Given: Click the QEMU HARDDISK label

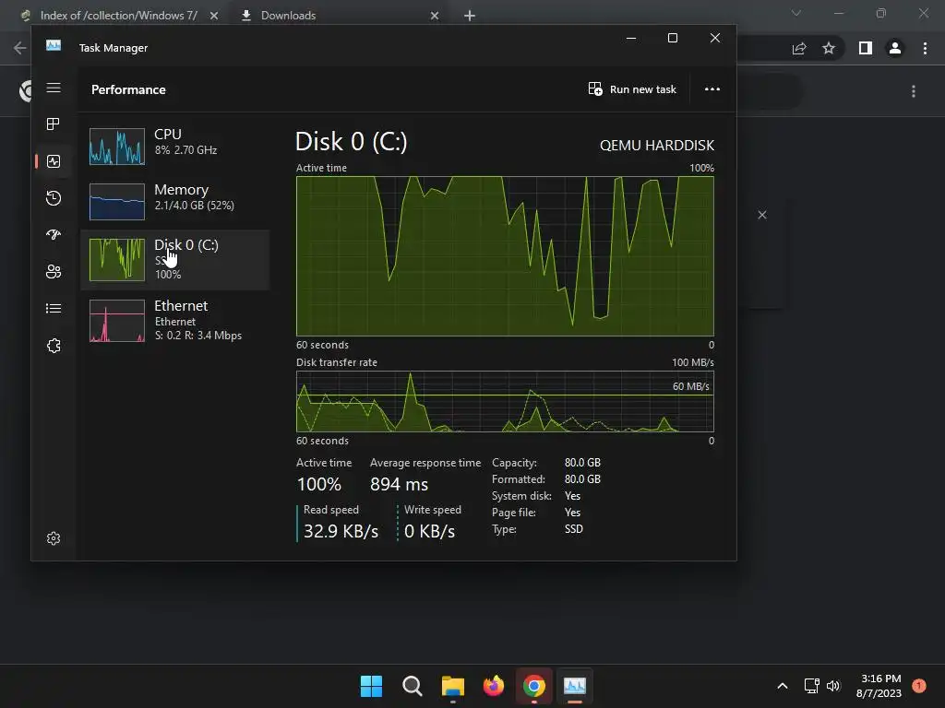Looking at the screenshot, I should click(657, 145).
